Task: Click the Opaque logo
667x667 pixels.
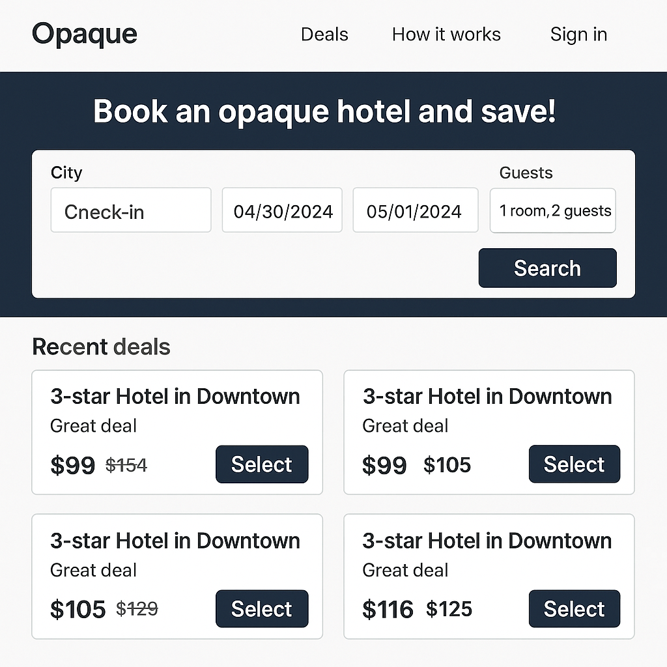Action: [x=85, y=34]
